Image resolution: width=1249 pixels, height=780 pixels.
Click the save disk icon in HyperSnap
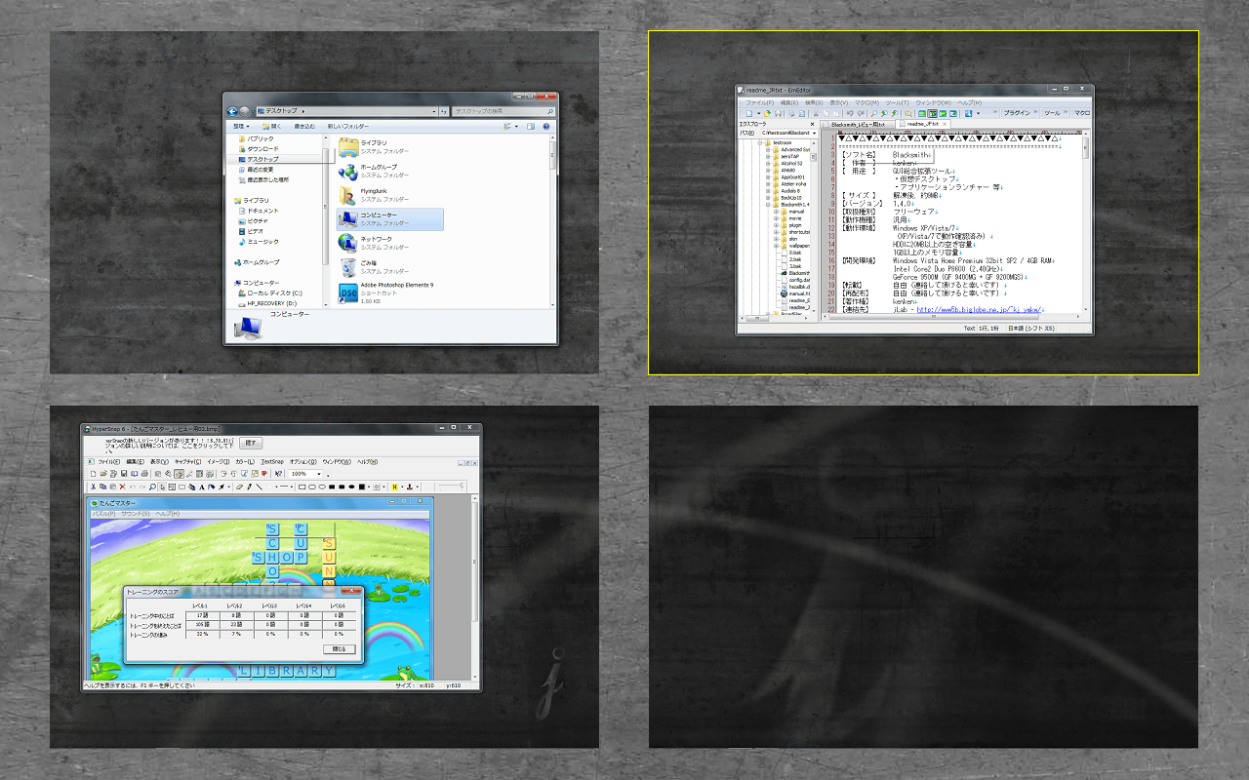click(124, 474)
